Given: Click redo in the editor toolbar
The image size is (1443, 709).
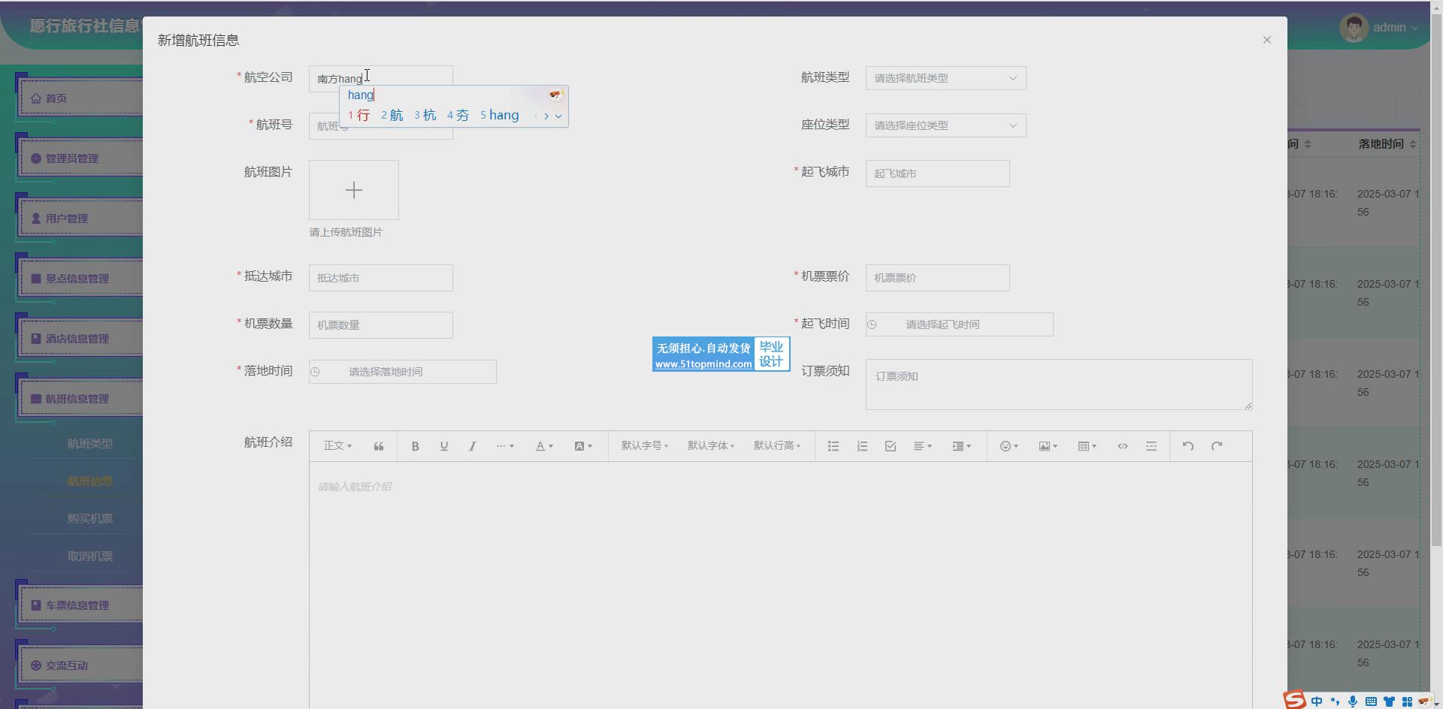Looking at the screenshot, I should coord(1217,446).
